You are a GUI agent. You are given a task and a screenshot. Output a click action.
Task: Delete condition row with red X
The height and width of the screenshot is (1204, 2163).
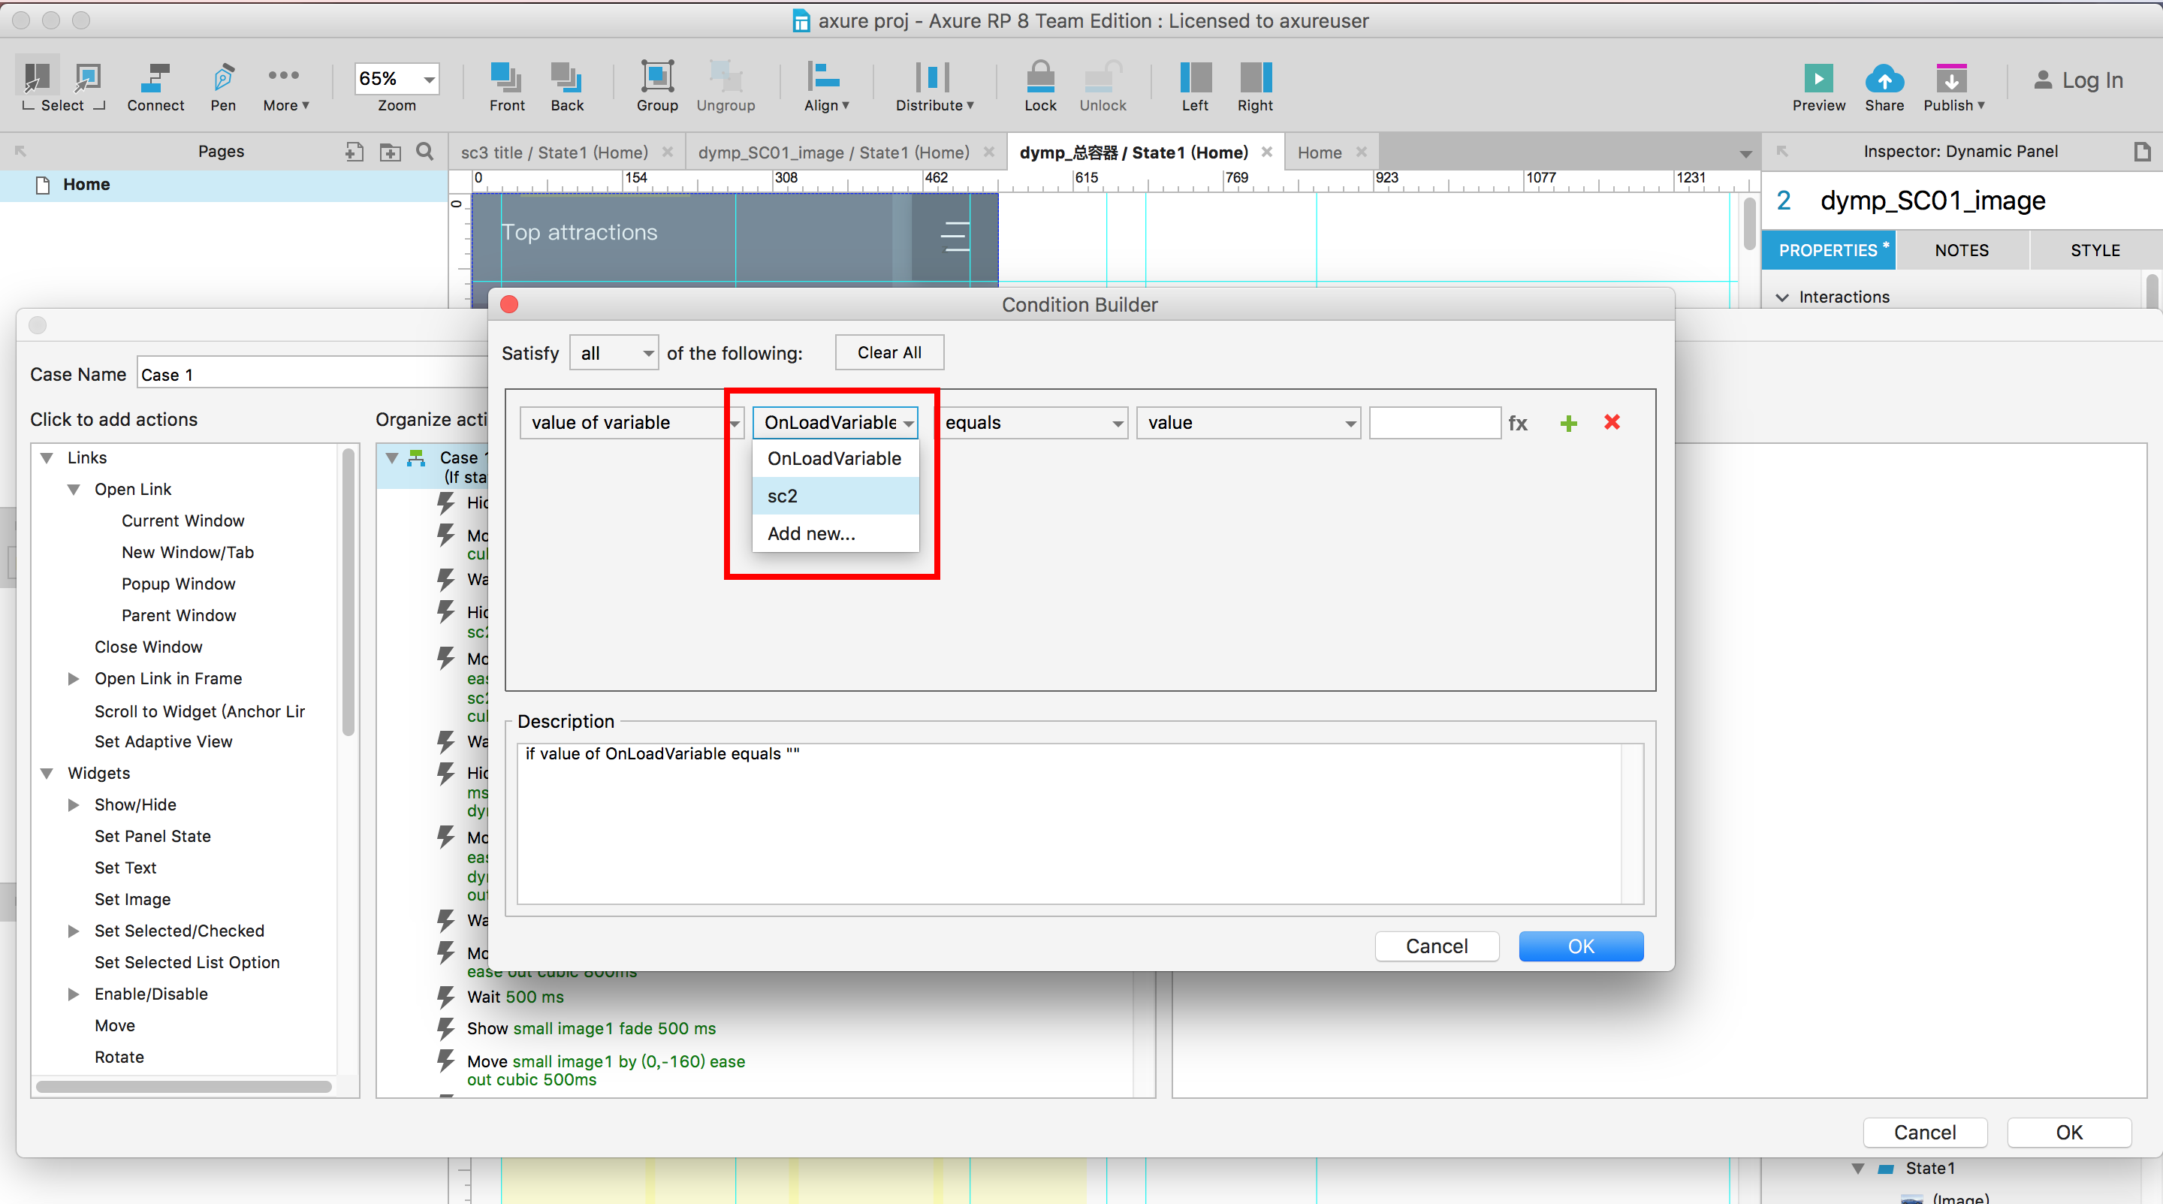pyautogui.click(x=1611, y=422)
